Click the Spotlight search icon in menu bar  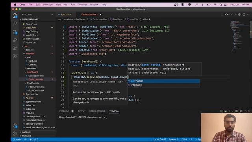(x=220, y=5)
